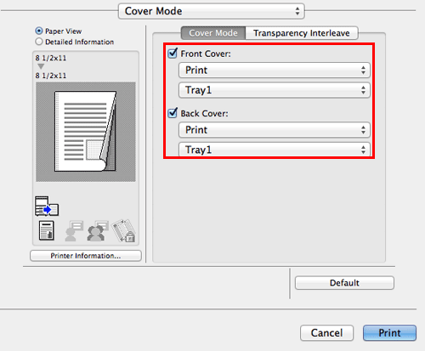Click the grayed two-user group icon
Screen dimensions: 425x351
coord(98,231)
